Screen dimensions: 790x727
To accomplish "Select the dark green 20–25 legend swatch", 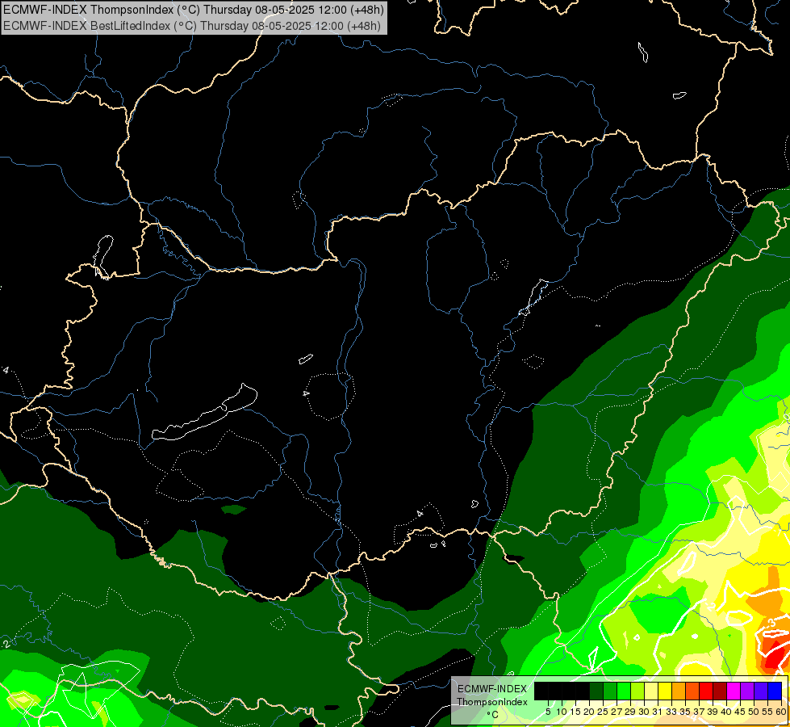I will tap(596, 691).
